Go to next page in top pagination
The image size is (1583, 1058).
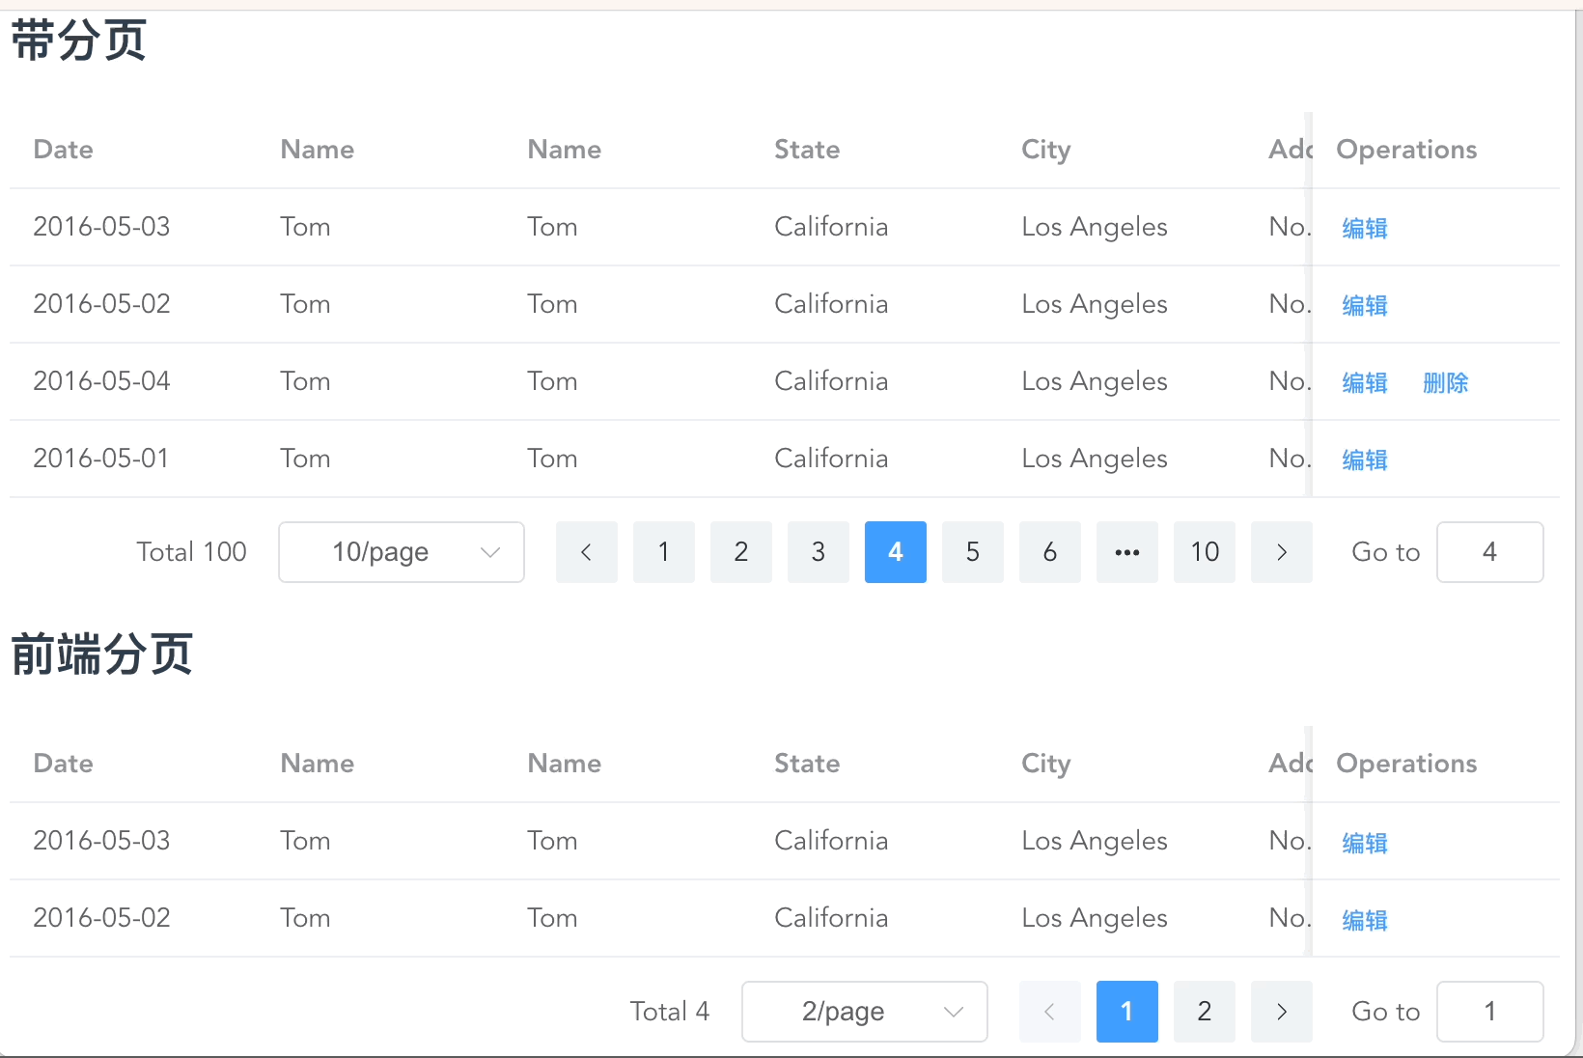[x=1281, y=552]
